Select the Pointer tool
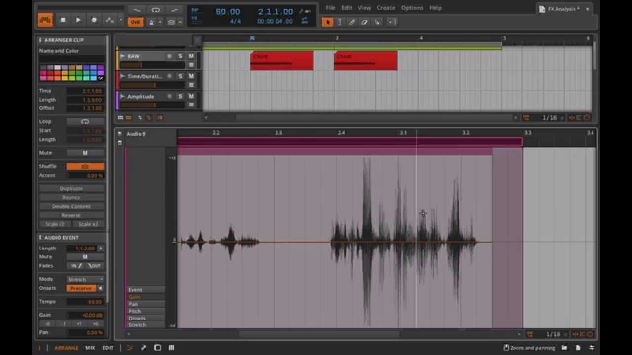This screenshot has height=355, width=632. point(327,22)
